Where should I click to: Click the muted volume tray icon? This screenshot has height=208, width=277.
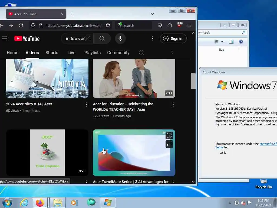click(243, 203)
